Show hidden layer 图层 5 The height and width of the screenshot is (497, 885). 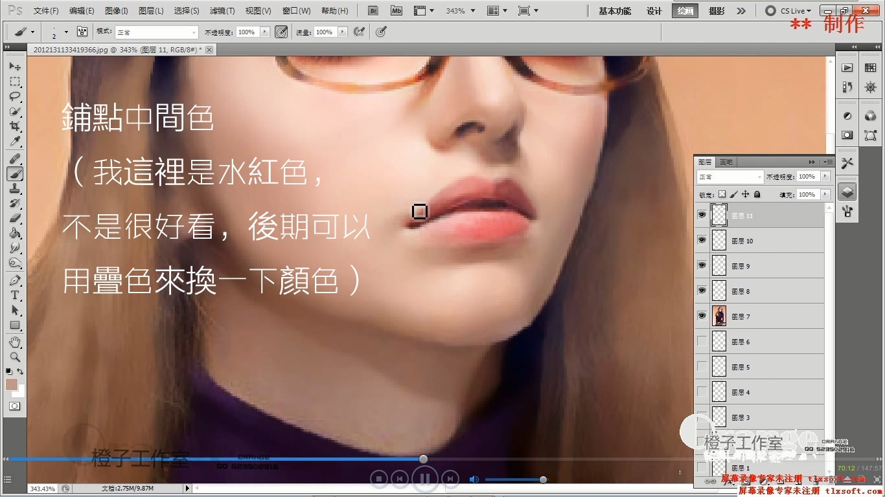click(702, 366)
